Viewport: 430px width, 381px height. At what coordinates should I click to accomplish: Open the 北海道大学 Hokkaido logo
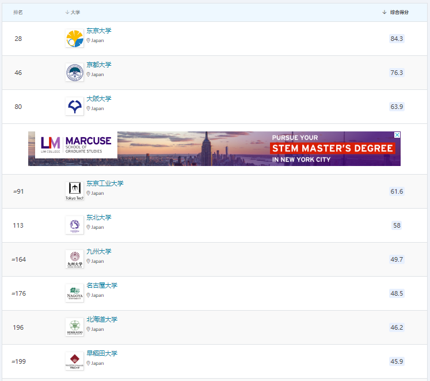click(75, 327)
